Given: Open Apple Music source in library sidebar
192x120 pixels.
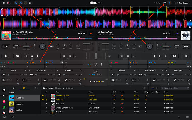Looking at the screenshot, I should click(x=4, y=101).
